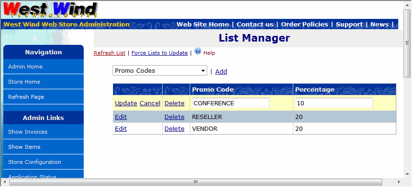This screenshot has width=412, height=187.
Task: Delete the RESELLER promo code
Action: tap(174, 117)
